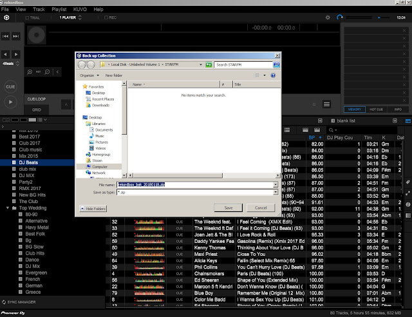Change the 4Beats jump size stepper

coord(17,64)
